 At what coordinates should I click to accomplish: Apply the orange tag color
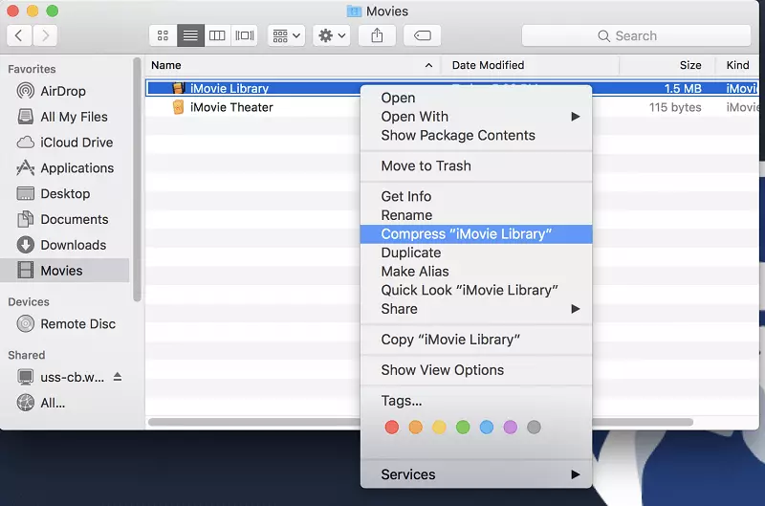point(416,428)
